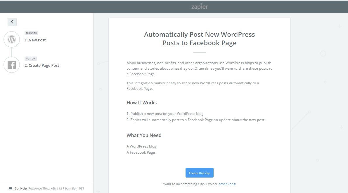This screenshot has width=348, height=193.
Task: Follow the 'other Zaps!' link
Action: click(x=228, y=184)
